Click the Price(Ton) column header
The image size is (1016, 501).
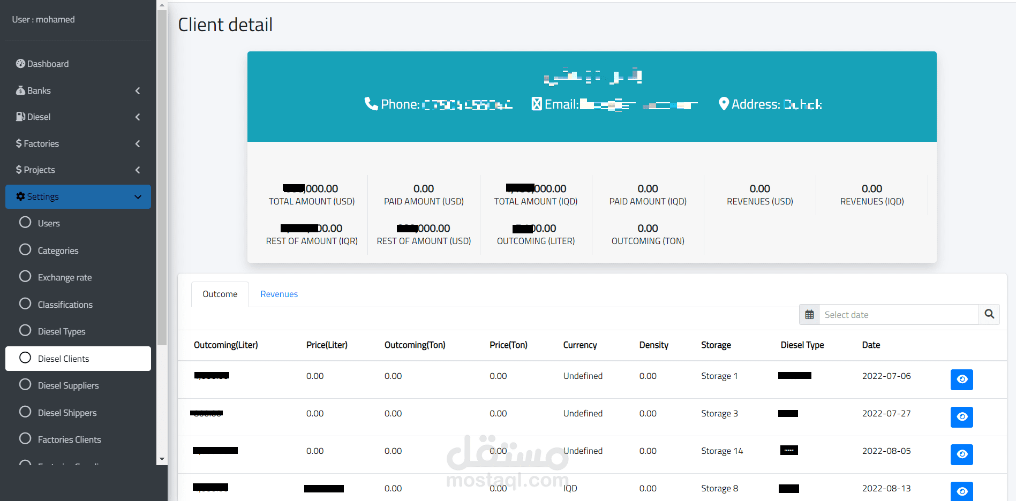(508, 345)
